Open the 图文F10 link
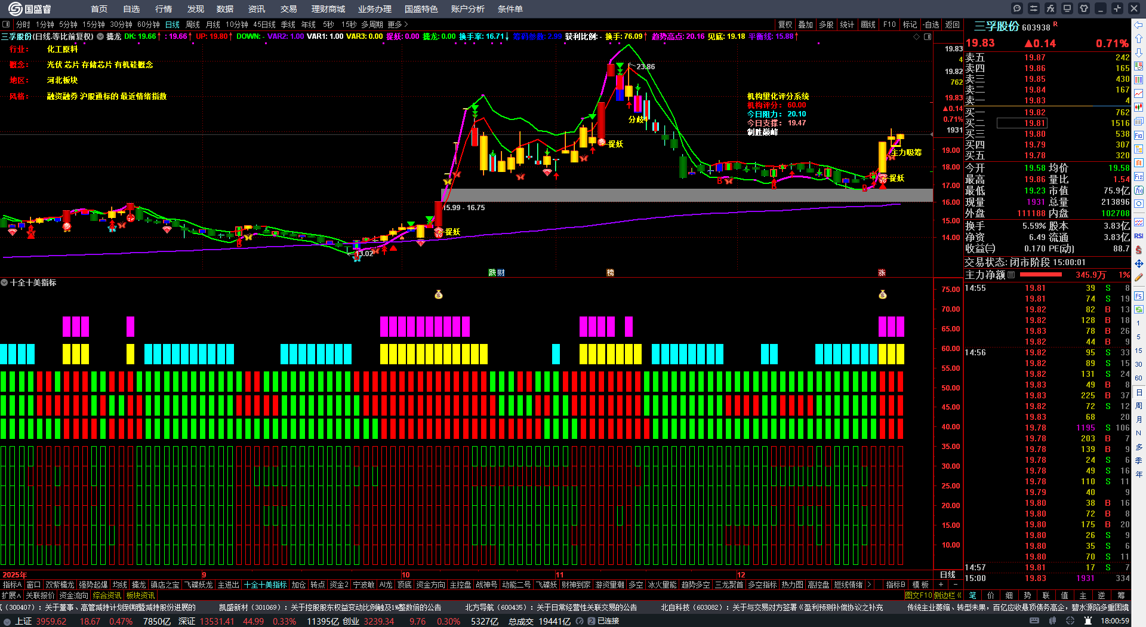 coord(918,595)
